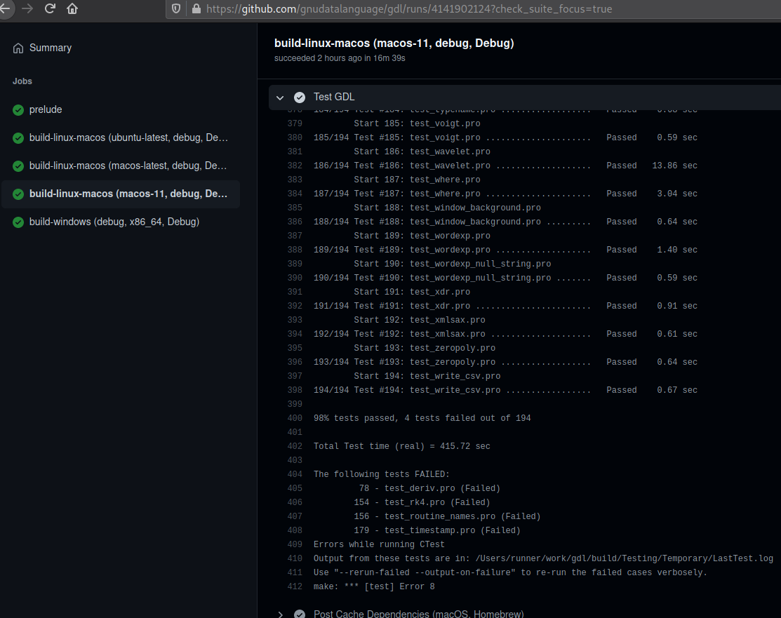Screen dimensions: 781x618
Task: Select the prelude job
Action: point(46,109)
